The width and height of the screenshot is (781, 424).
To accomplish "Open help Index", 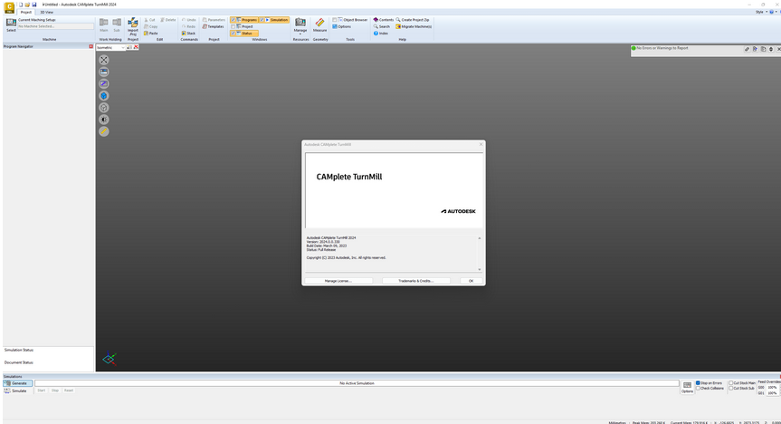I will coord(380,34).
